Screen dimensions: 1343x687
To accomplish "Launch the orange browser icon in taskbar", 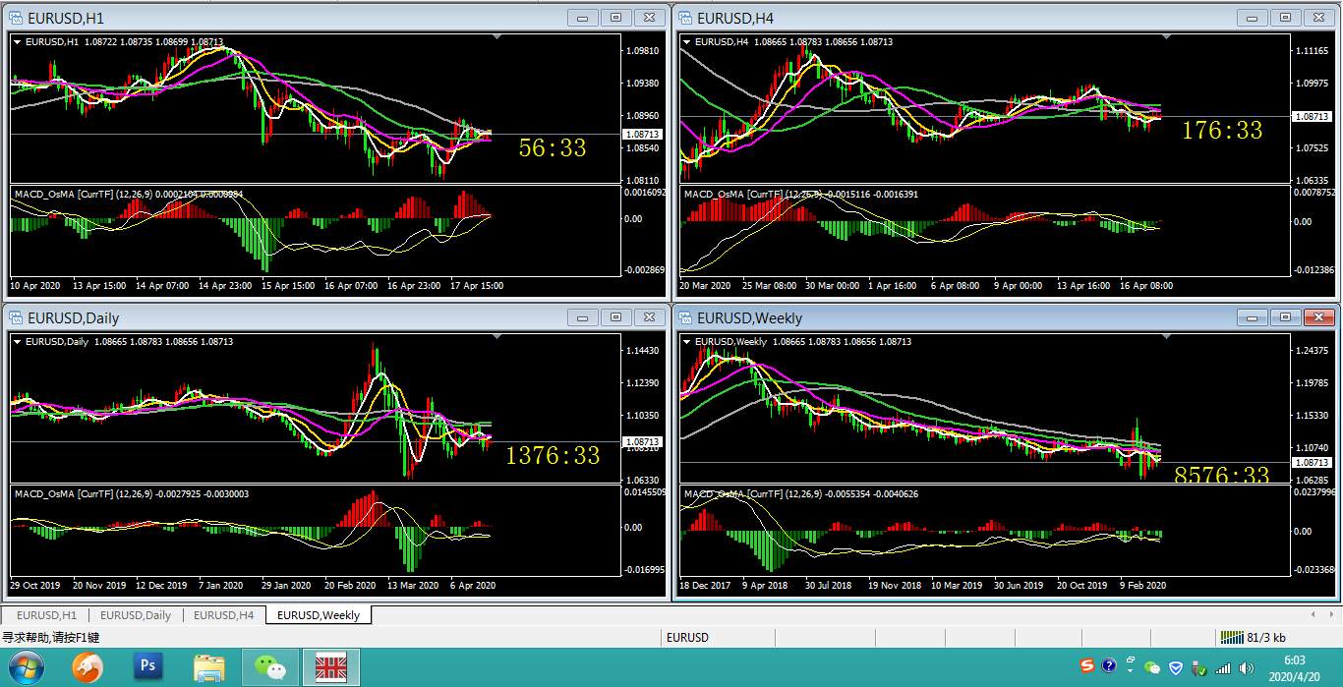I will [x=87, y=668].
